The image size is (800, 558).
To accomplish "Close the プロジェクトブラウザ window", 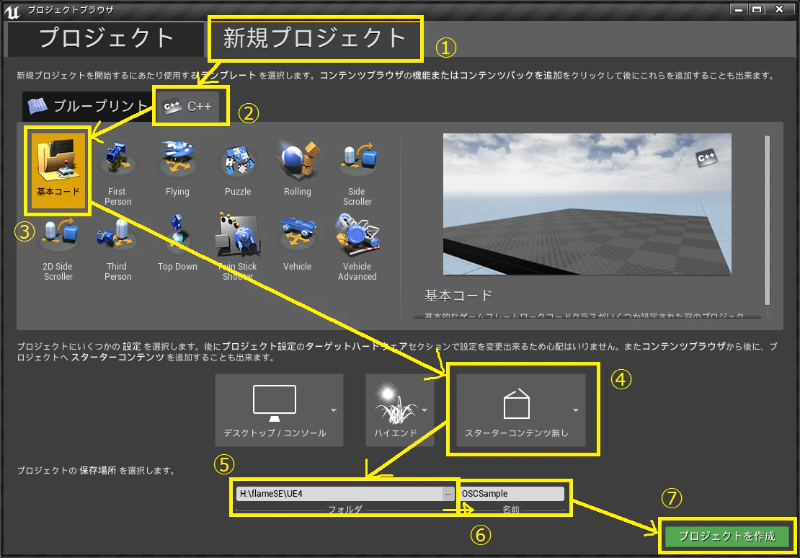I will pos(779,9).
